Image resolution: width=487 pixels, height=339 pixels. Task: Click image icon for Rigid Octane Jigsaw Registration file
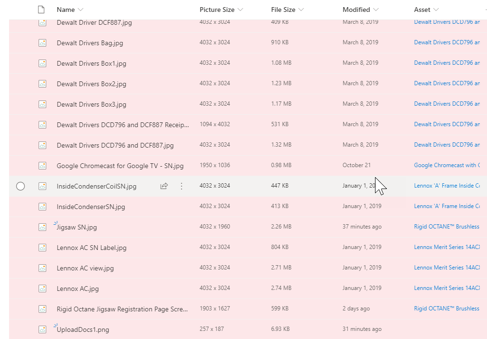[42, 309]
